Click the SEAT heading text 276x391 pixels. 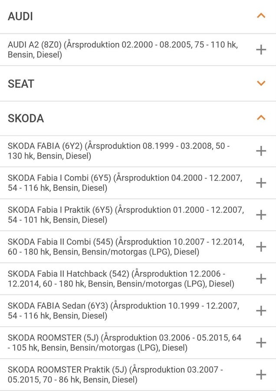click(x=21, y=84)
